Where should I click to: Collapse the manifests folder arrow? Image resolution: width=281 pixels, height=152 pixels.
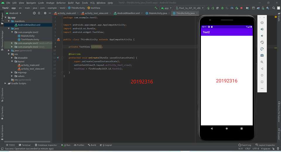click(x=9, y=21)
